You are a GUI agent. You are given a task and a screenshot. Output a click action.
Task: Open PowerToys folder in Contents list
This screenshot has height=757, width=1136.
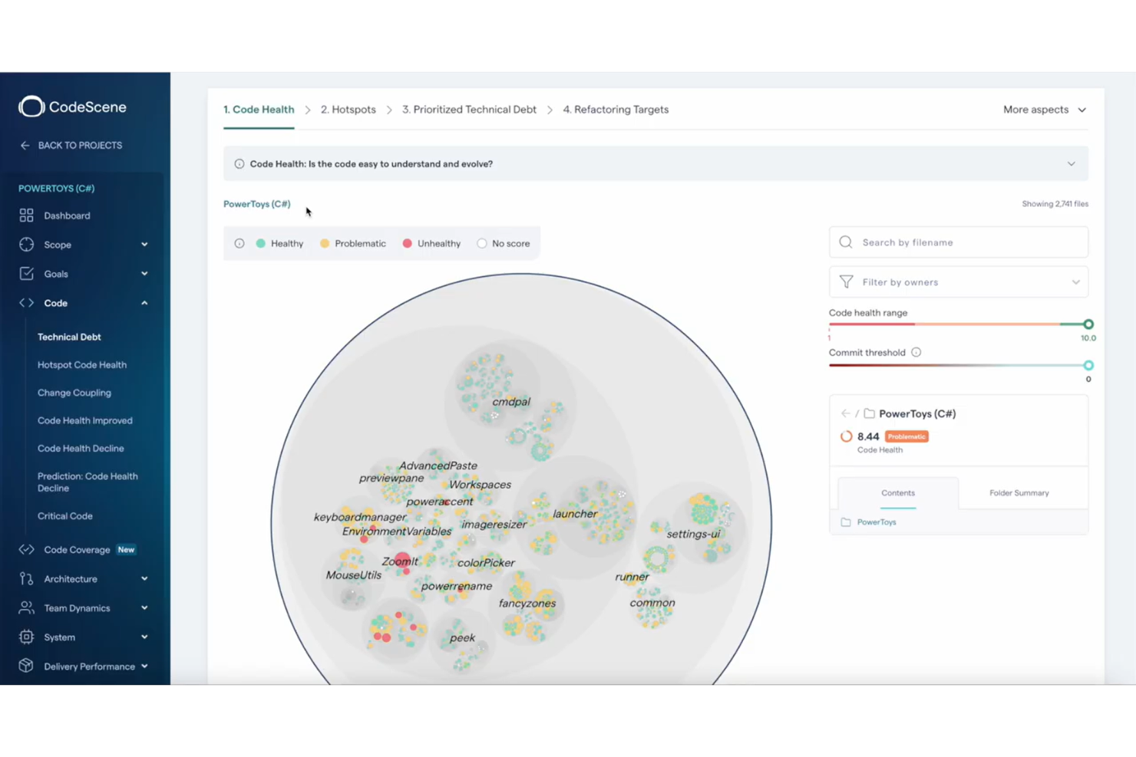[877, 522]
